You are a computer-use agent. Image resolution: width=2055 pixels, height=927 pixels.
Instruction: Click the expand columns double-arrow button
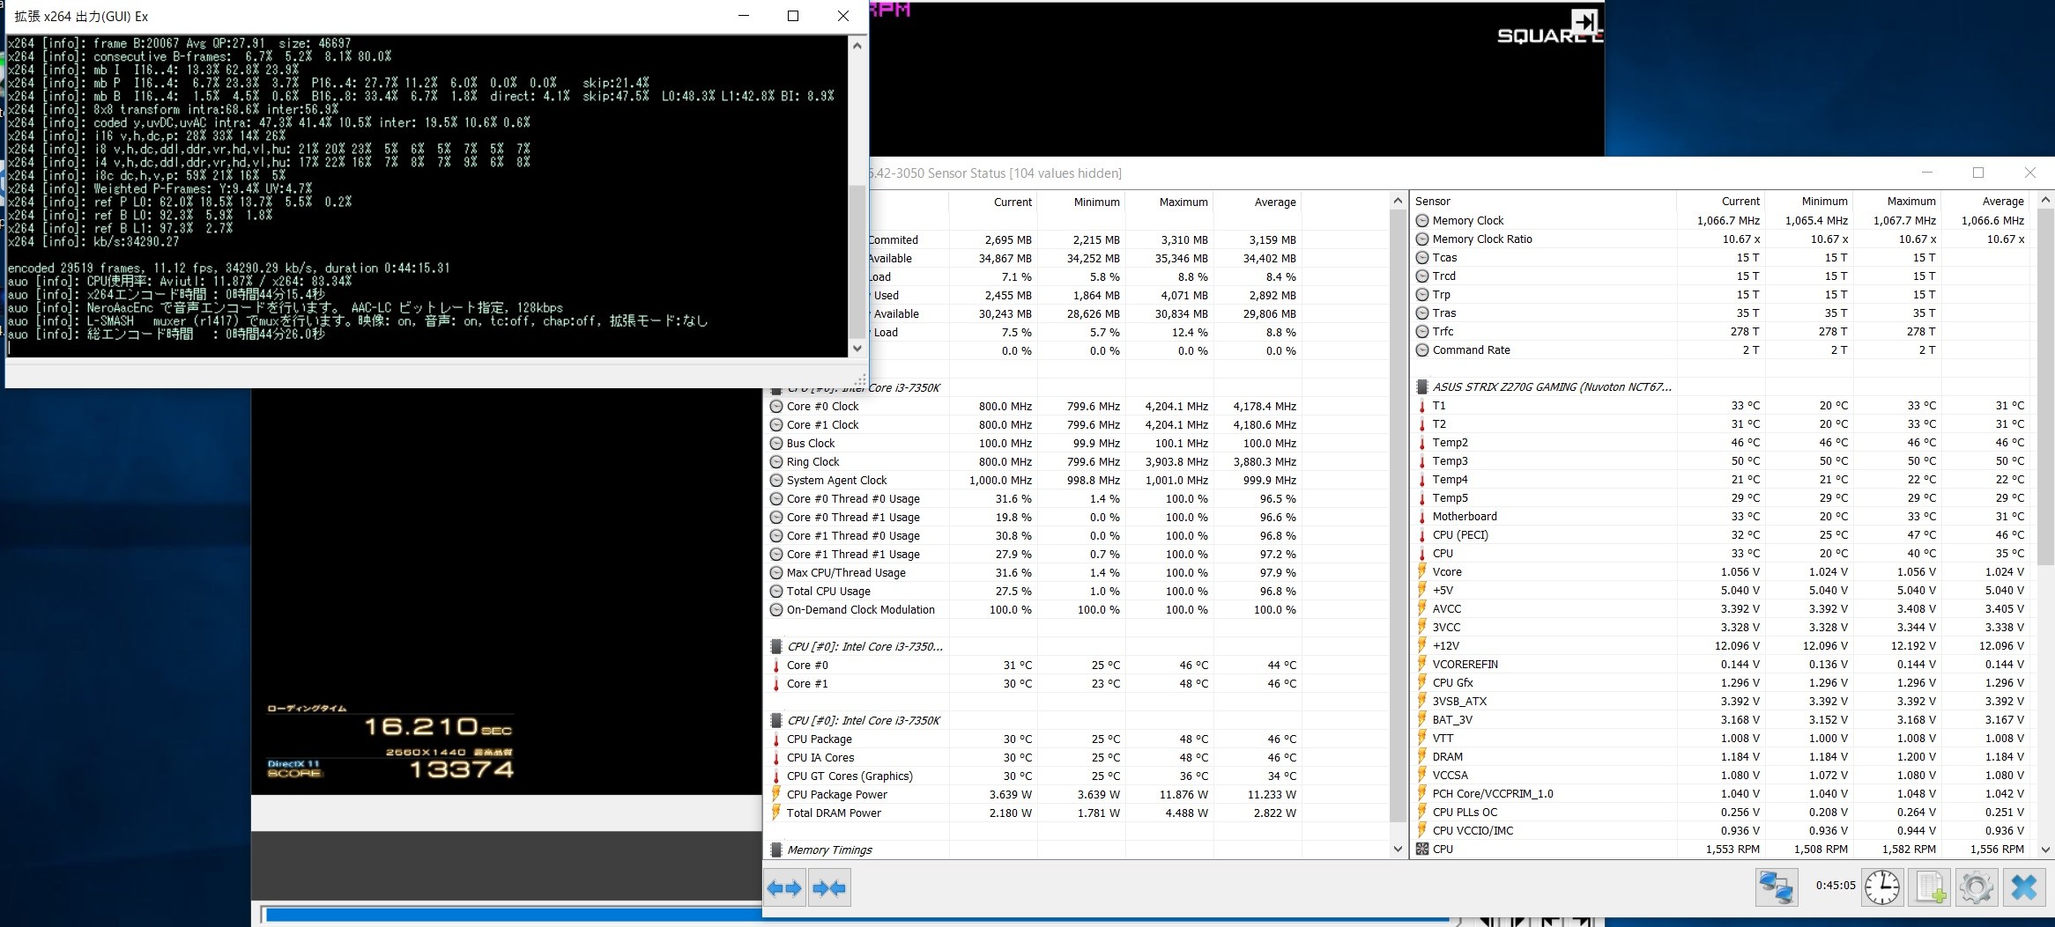(x=784, y=888)
